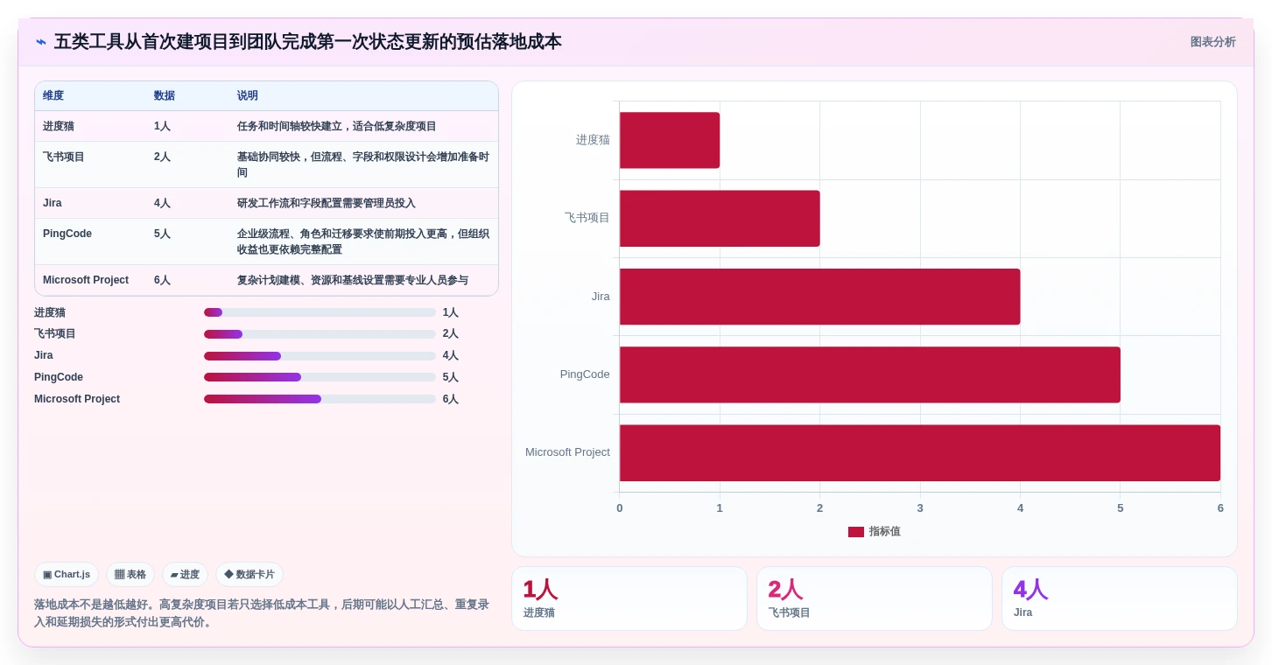Select the 表格 tag chip
This screenshot has height=665, width=1272.
[130, 575]
